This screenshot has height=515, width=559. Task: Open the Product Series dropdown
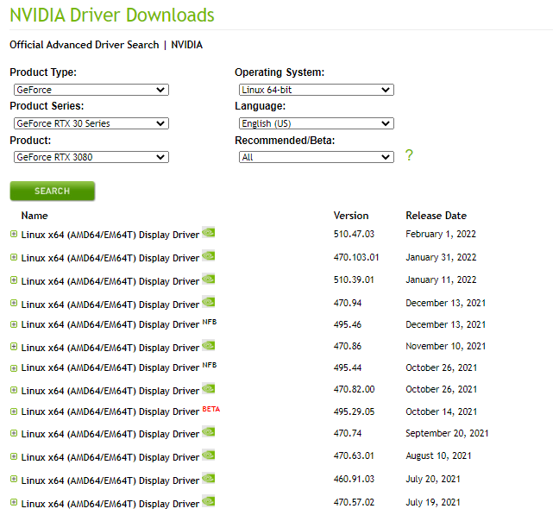point(91,123)
